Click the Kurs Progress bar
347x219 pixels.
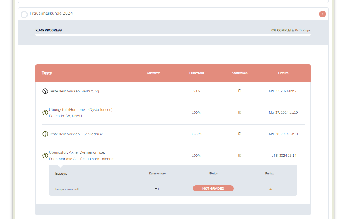173,35
